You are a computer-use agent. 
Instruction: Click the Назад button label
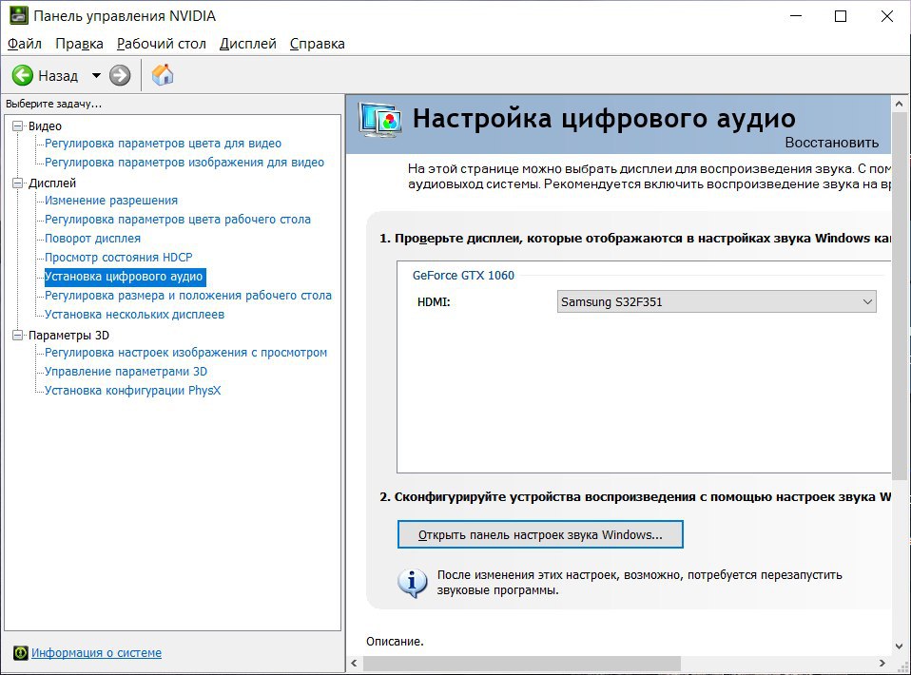[x=58, y=76]
